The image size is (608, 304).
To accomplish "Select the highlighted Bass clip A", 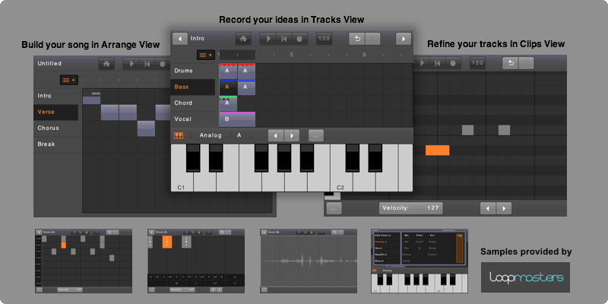I will pyautogui.click(x=228, y=87).
